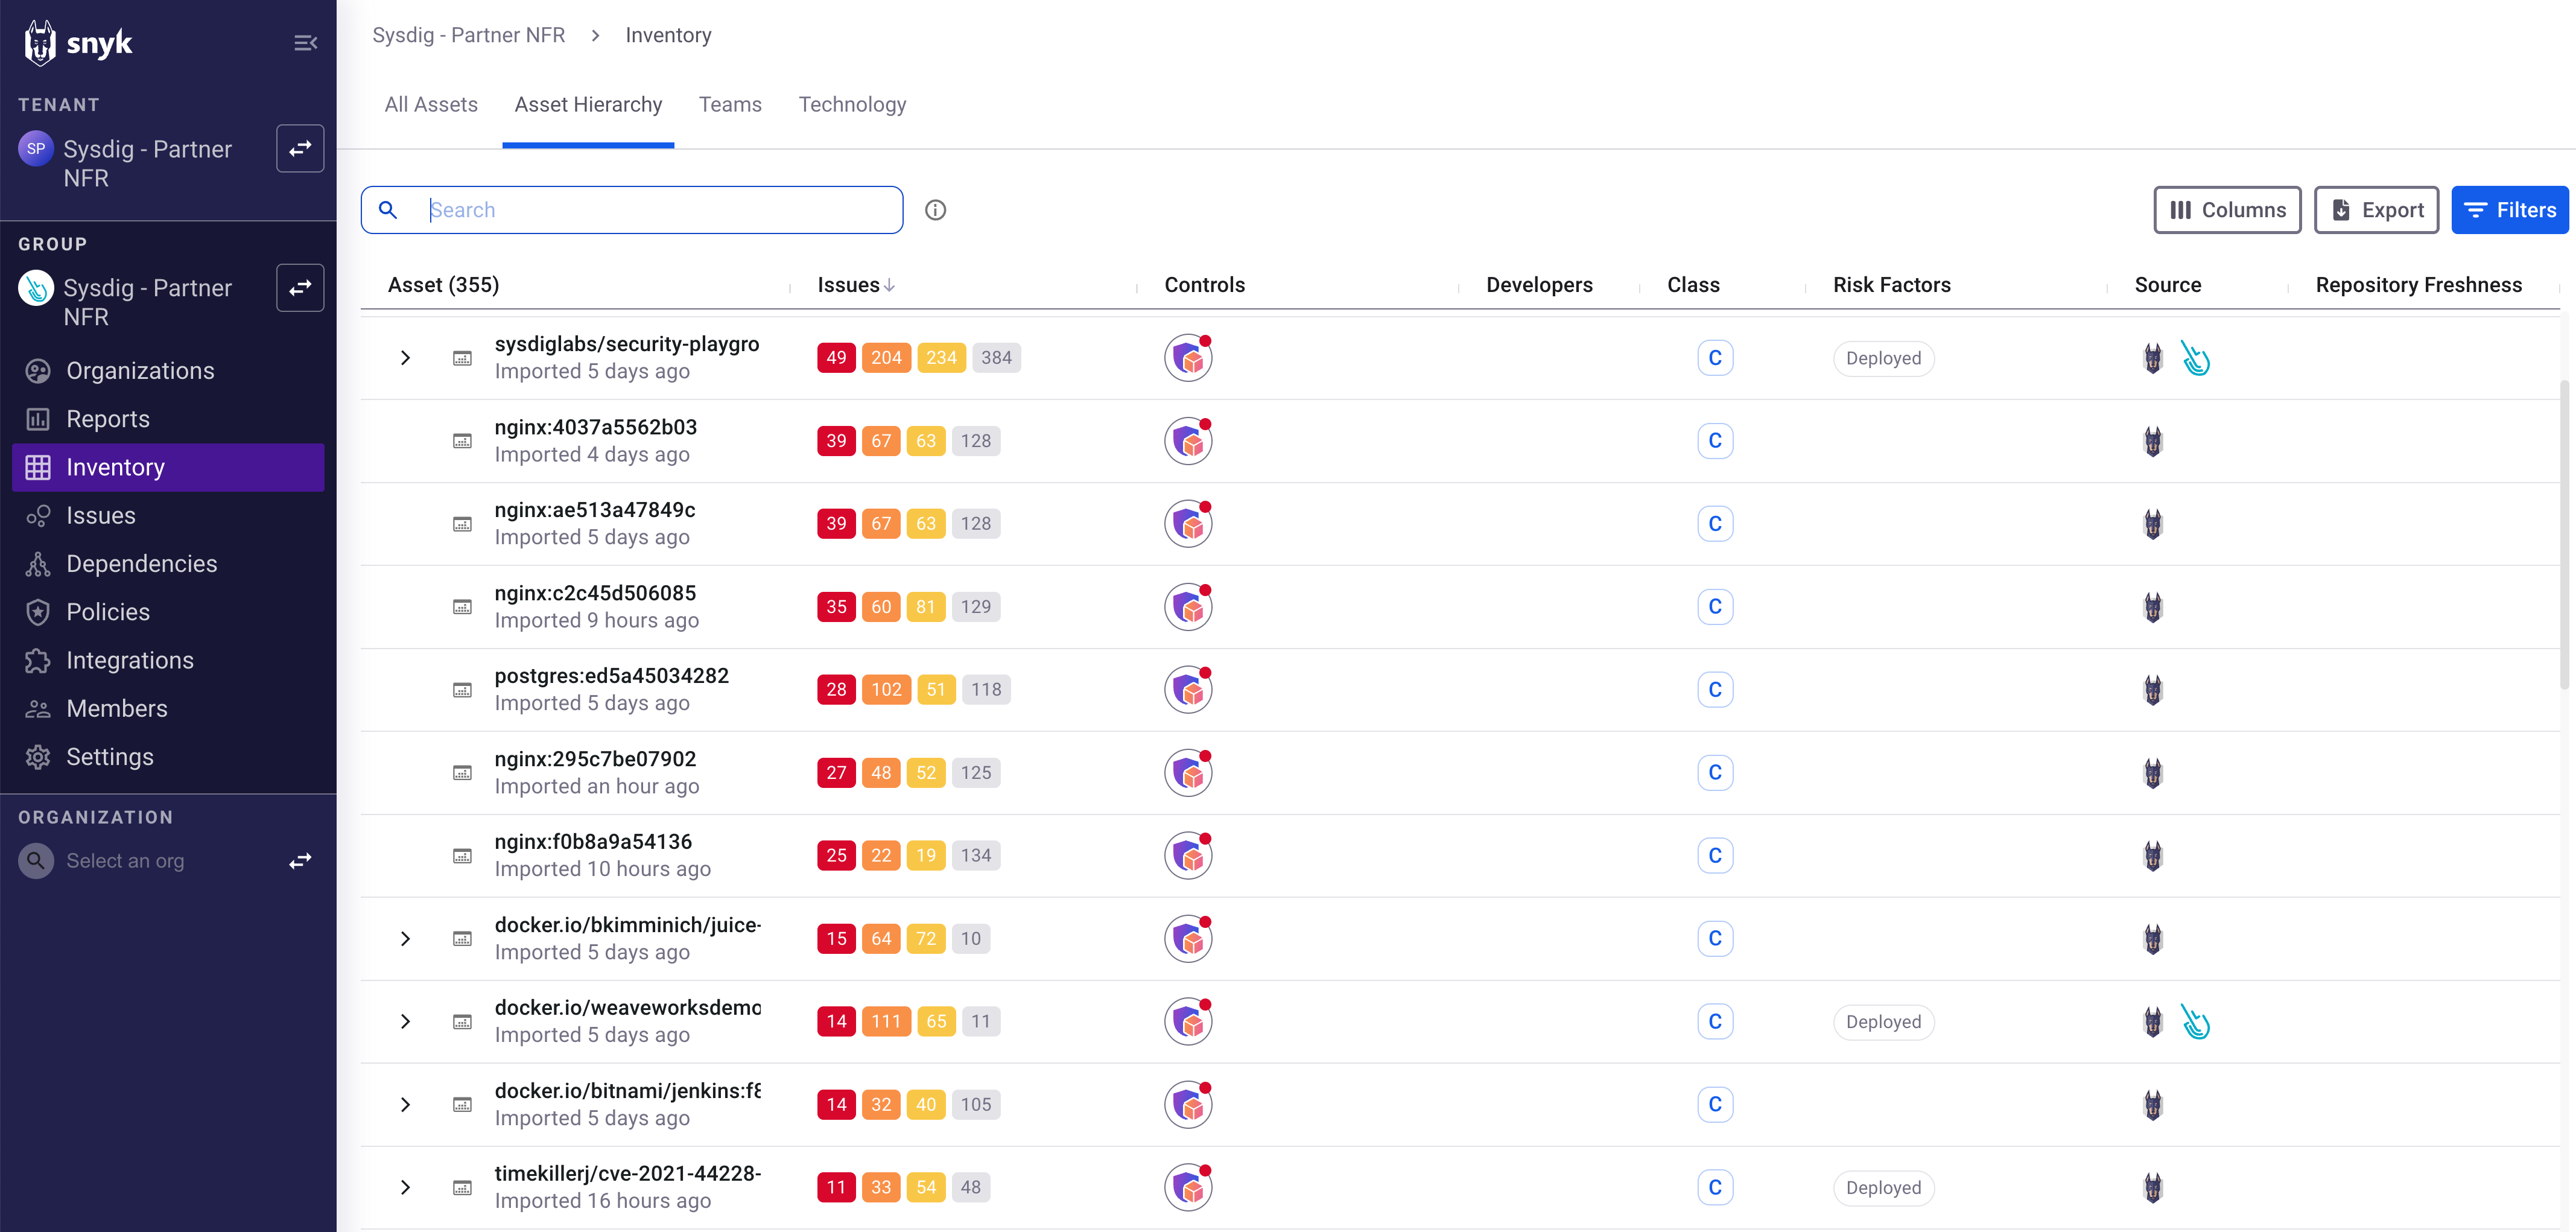The image size is (2576, 1232).
Task: Open Issues in the sidebar
Action: click(x=168, y=516)
